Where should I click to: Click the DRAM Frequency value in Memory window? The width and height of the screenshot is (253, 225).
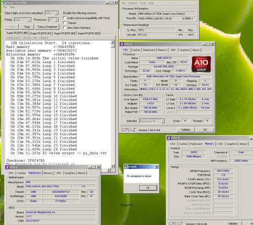click(x=223, y=171)
